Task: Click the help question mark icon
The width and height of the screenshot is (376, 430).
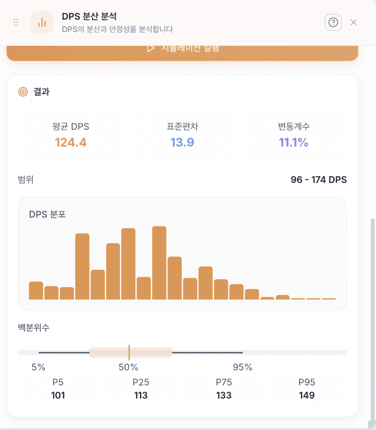Action: click(x=333, y=23)
